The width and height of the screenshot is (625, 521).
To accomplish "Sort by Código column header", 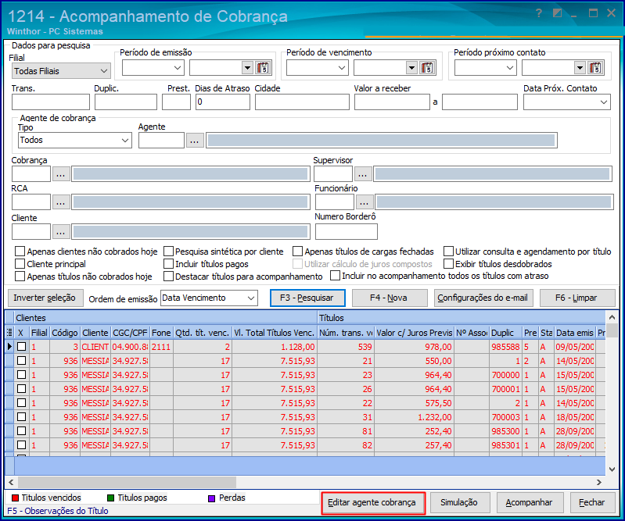I will tap(65, 333).
